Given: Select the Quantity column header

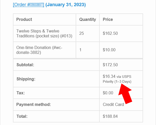Looking at the screenshot, I should coord(88,19).
